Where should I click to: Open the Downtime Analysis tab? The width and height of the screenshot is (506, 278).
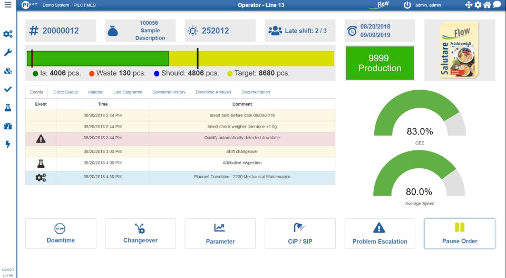pos(213,92)
